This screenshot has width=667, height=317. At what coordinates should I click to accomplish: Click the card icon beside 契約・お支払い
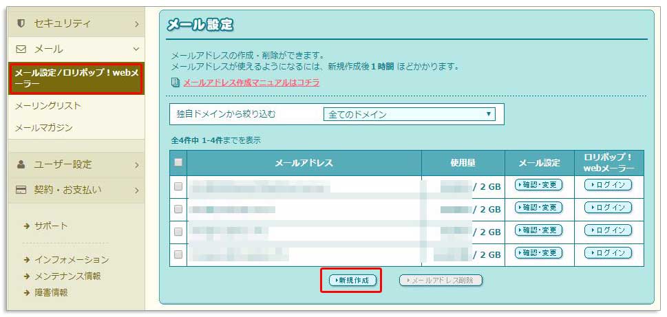pyautogui.click(x=21, y=190)
